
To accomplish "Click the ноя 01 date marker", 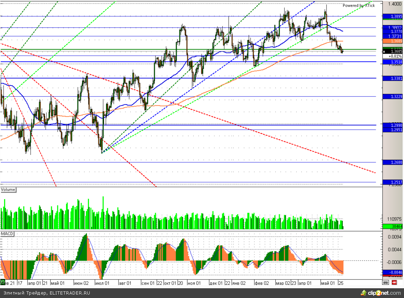I will (194, 283).
